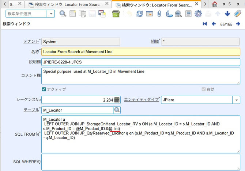Go to next record arrow
The image size is (245, 171).
pyautogui.click(x=238, y=24)
